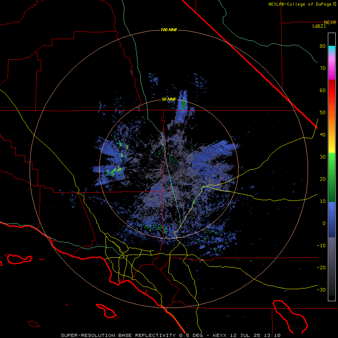Click the cyan top segment of the color bar
Image resolution: width=338 pixels, height=338 pixels.
click(x=332, y=49)
